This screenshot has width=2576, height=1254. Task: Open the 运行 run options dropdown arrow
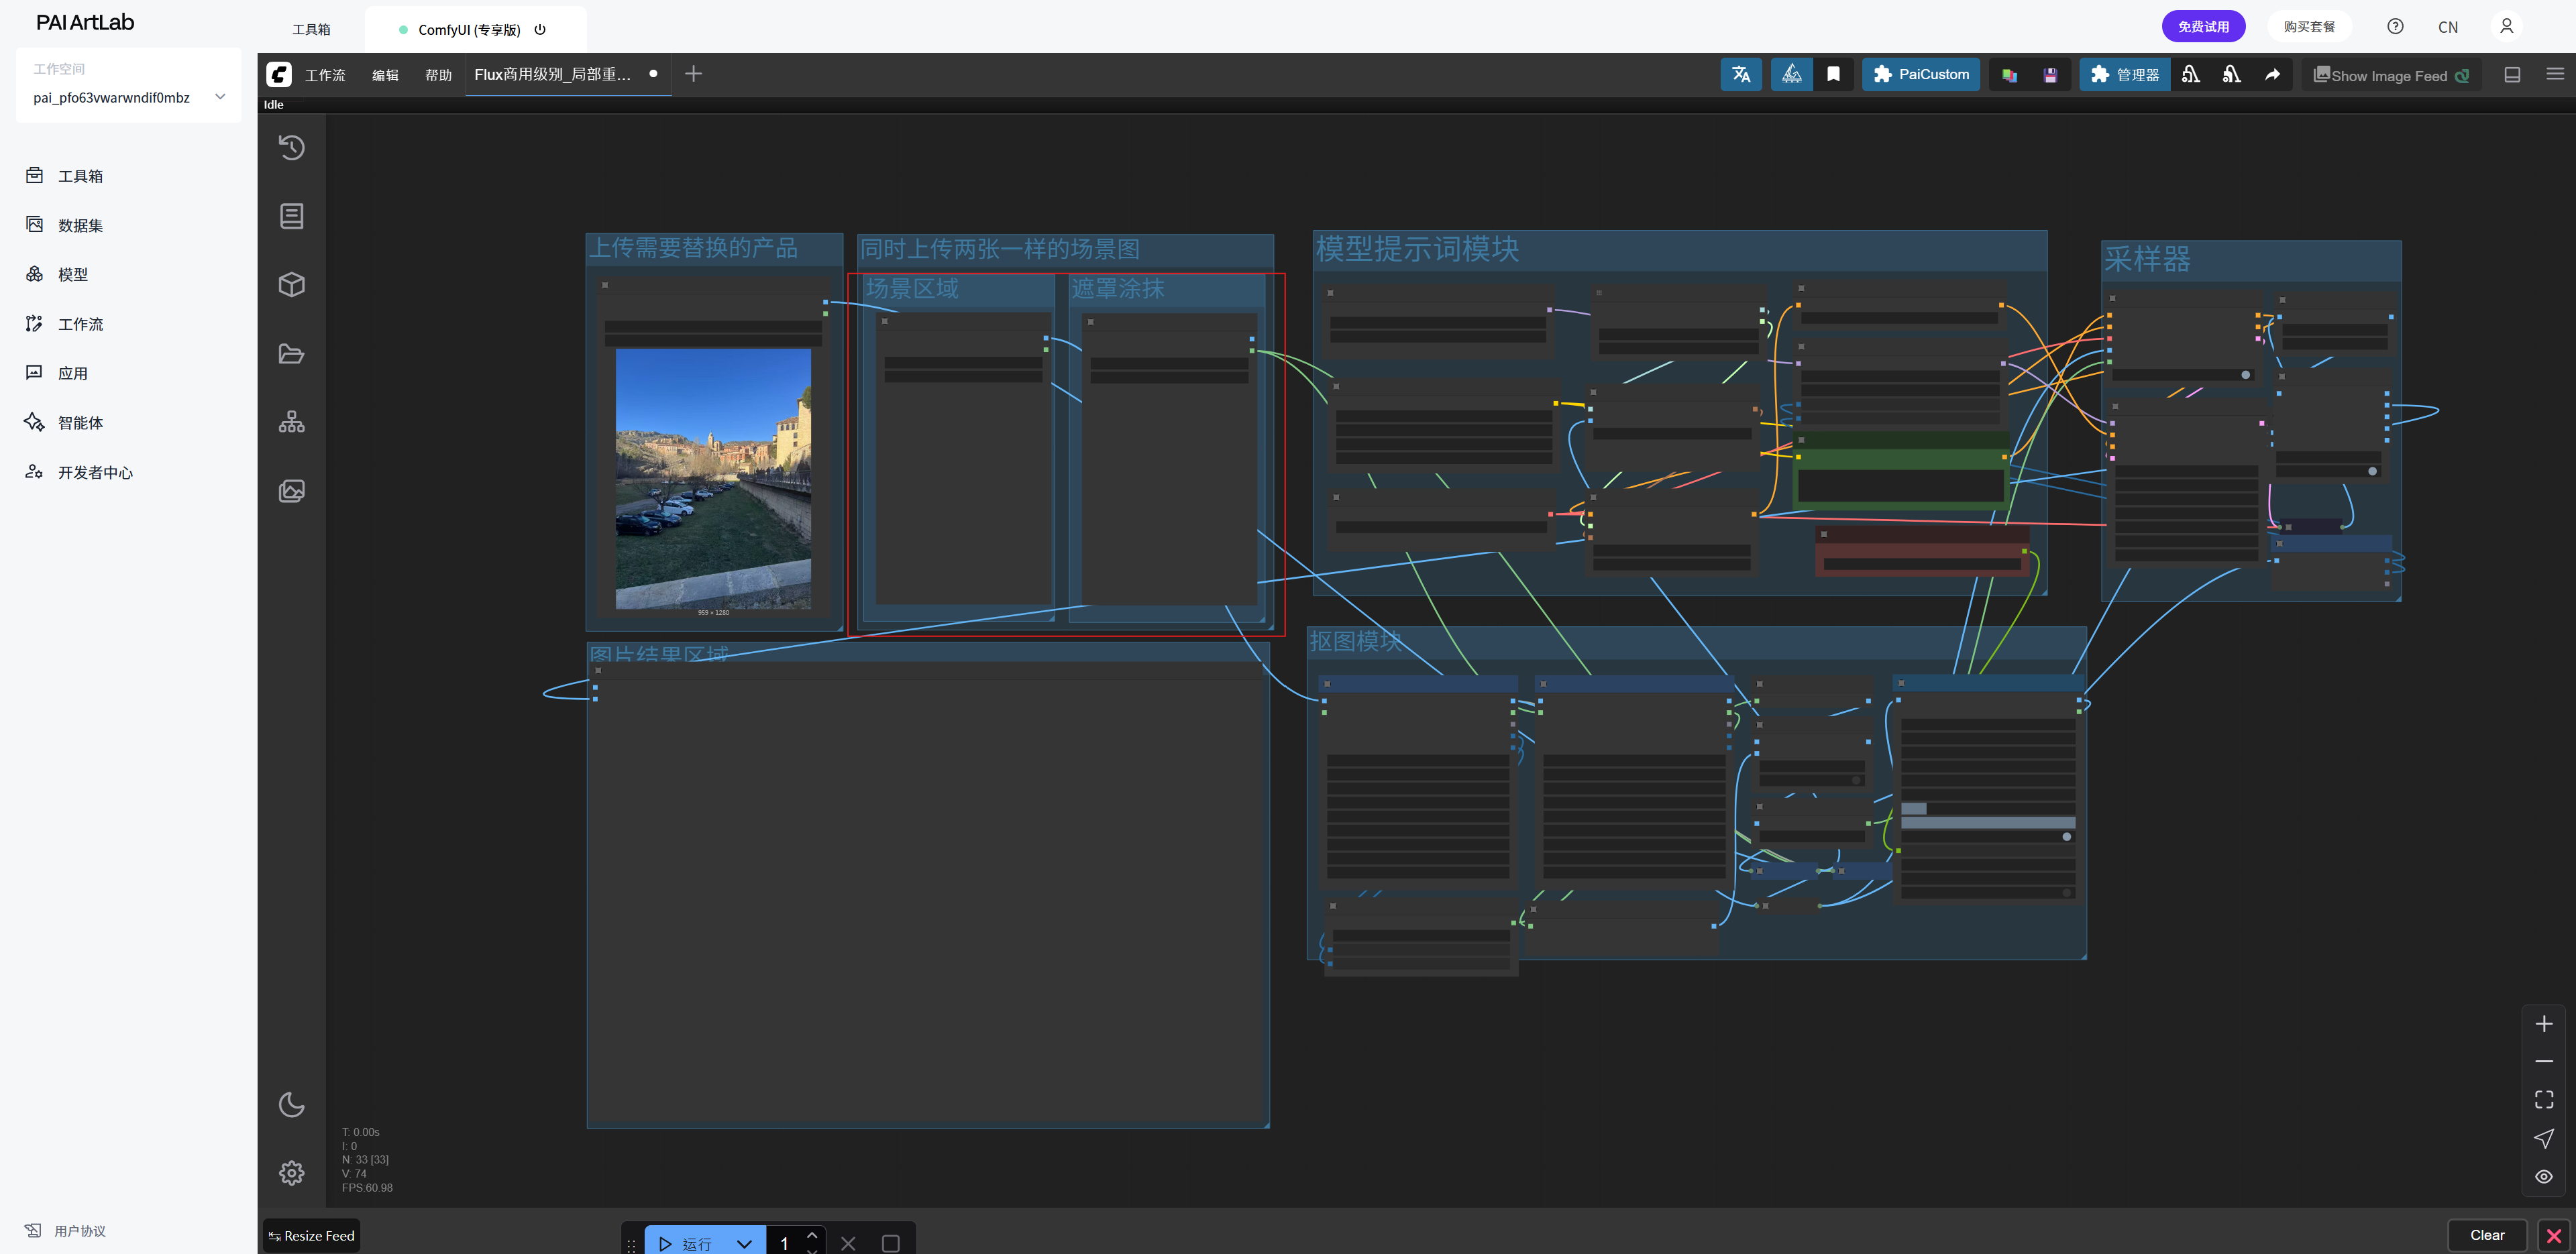(x=744, y=1243)
